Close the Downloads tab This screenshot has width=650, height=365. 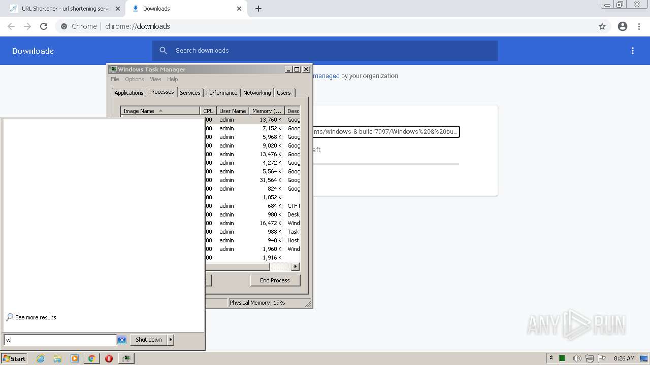239,9
